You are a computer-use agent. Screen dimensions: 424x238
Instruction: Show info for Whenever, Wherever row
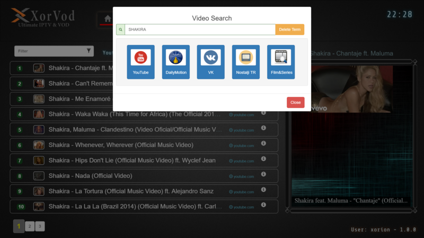263,143
